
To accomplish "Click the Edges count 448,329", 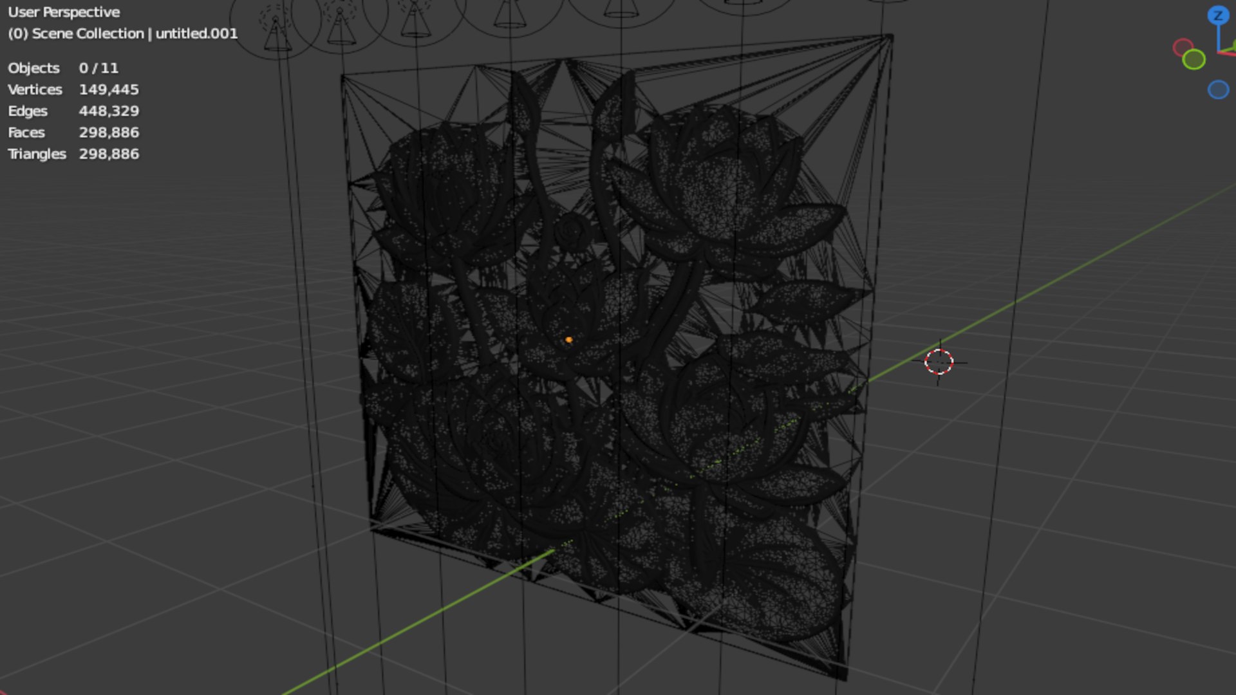I will [x=108, y=111].
